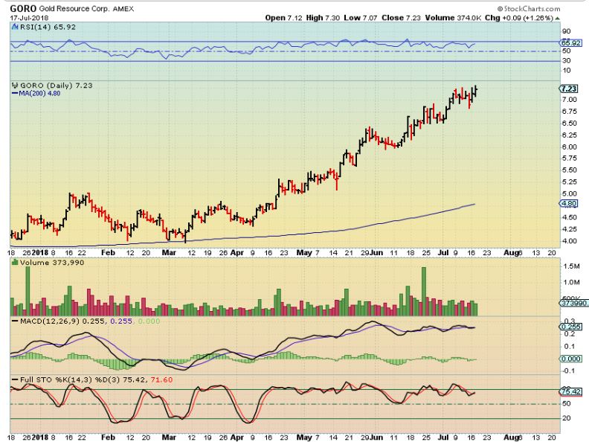The width and height of the screenshot is (589, 442).
Task: Click the 0.000 histogram tag in the MACD panel
Action: [x=571, y=359]
